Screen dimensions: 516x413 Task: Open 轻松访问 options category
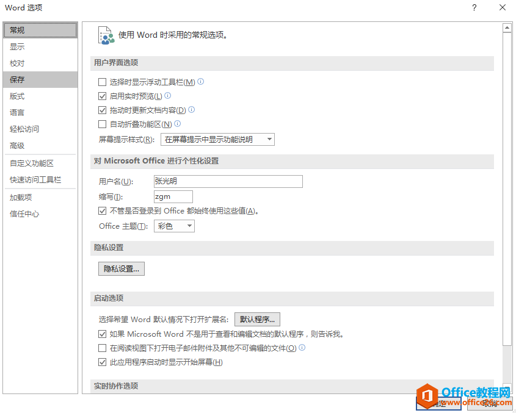point(40,129)
